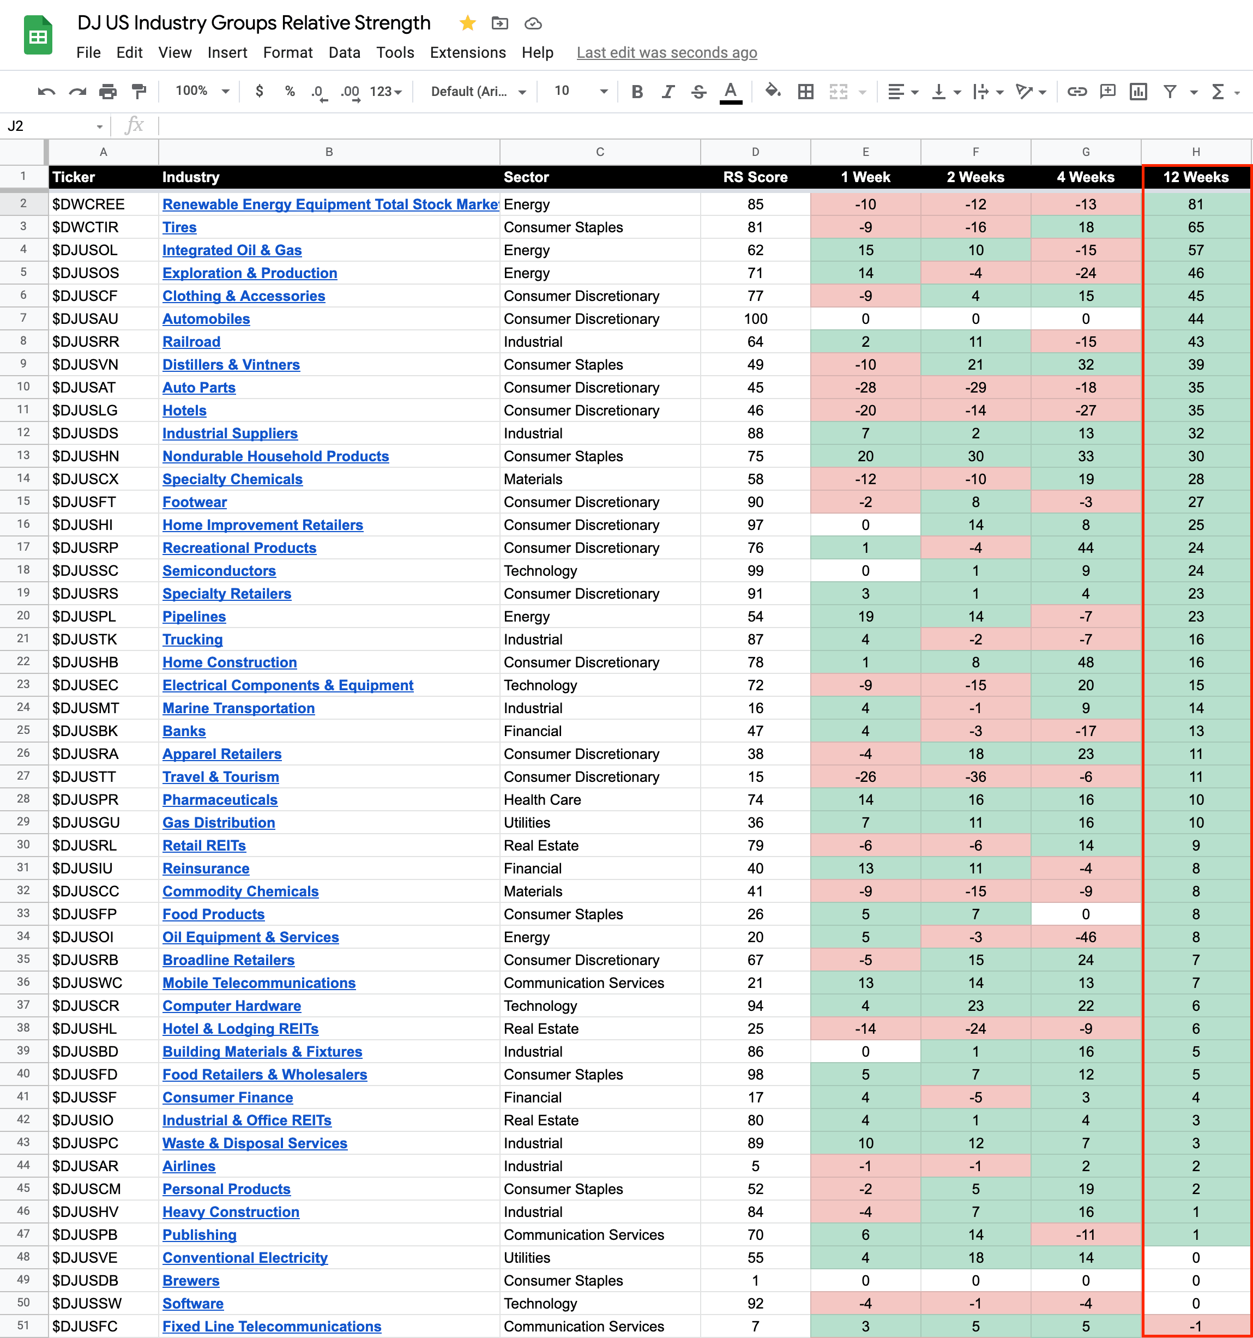Open the Extensions menu

click(468, 52)
